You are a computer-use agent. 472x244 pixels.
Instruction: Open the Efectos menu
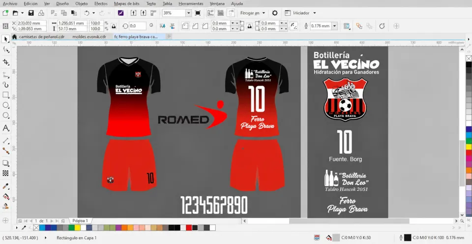[x=101, y=3]
